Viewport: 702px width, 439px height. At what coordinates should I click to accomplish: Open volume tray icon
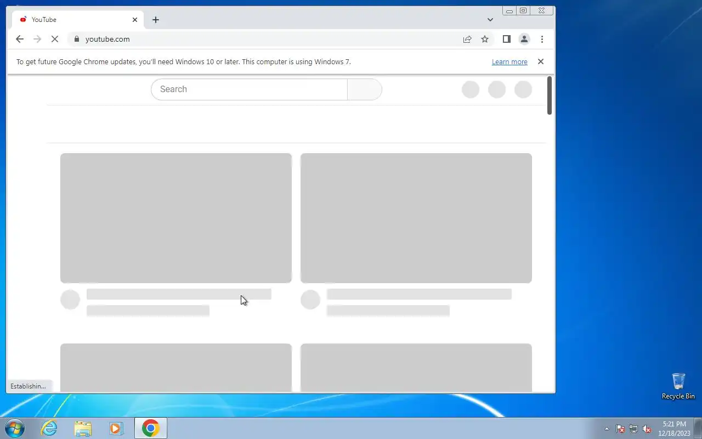click(x=647, y=429)
